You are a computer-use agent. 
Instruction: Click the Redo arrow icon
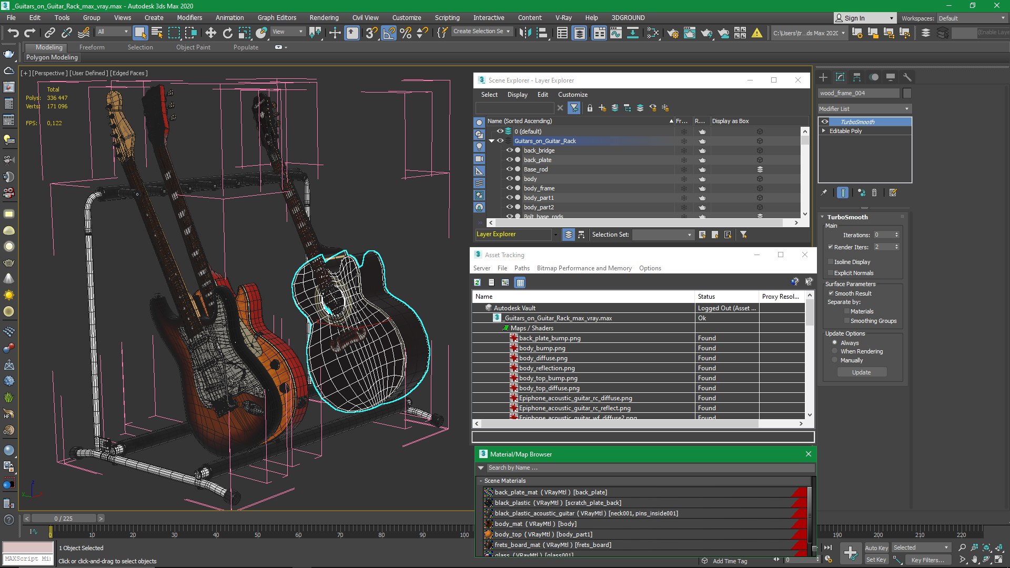30,33
